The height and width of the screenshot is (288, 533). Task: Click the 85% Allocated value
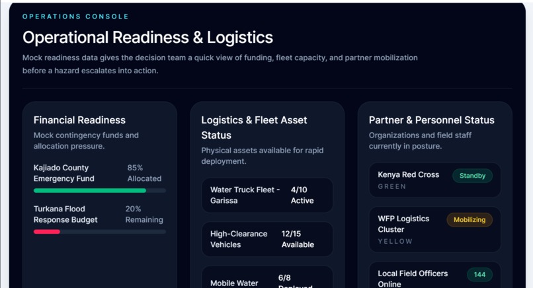pyautogui.click(x=144, y=173)
